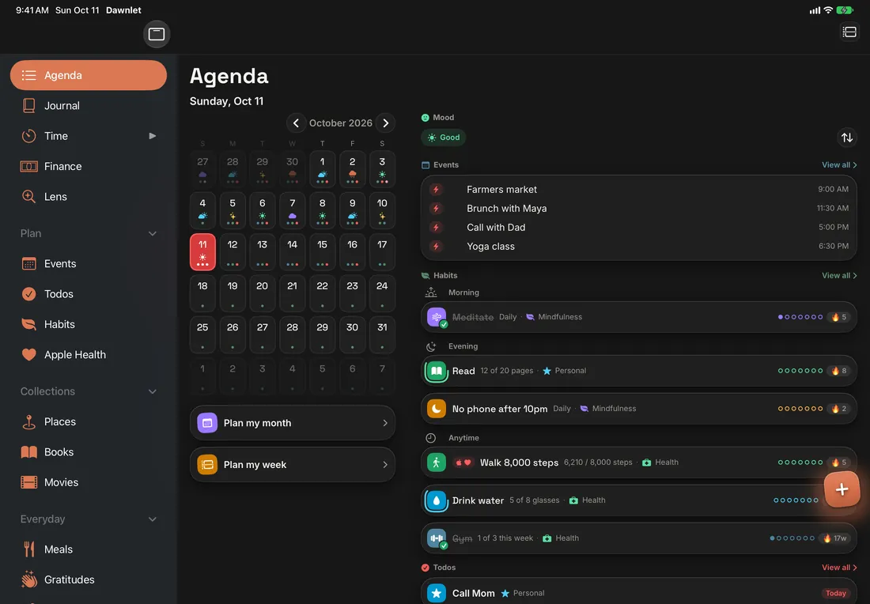The width and height of the screenshot is (870, 604).
Task: Click the Morning sunrise icon
Action: click(x=430, y=293)
